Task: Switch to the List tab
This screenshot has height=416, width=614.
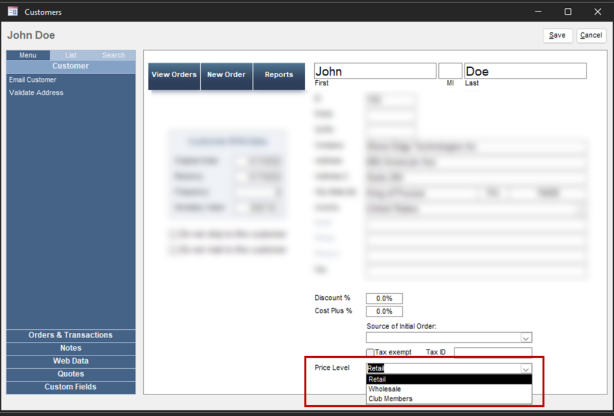Action: pos(71,55)
